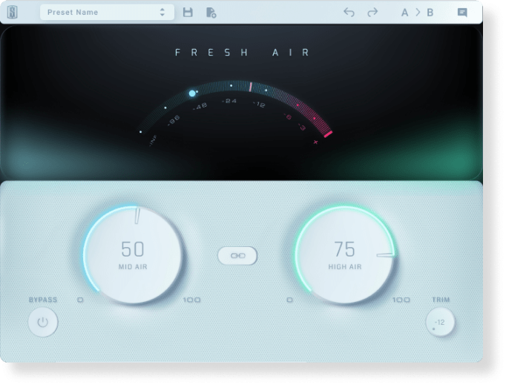Click the bypass power icon
Screen dimensions: 506x385
pos(42,323)
